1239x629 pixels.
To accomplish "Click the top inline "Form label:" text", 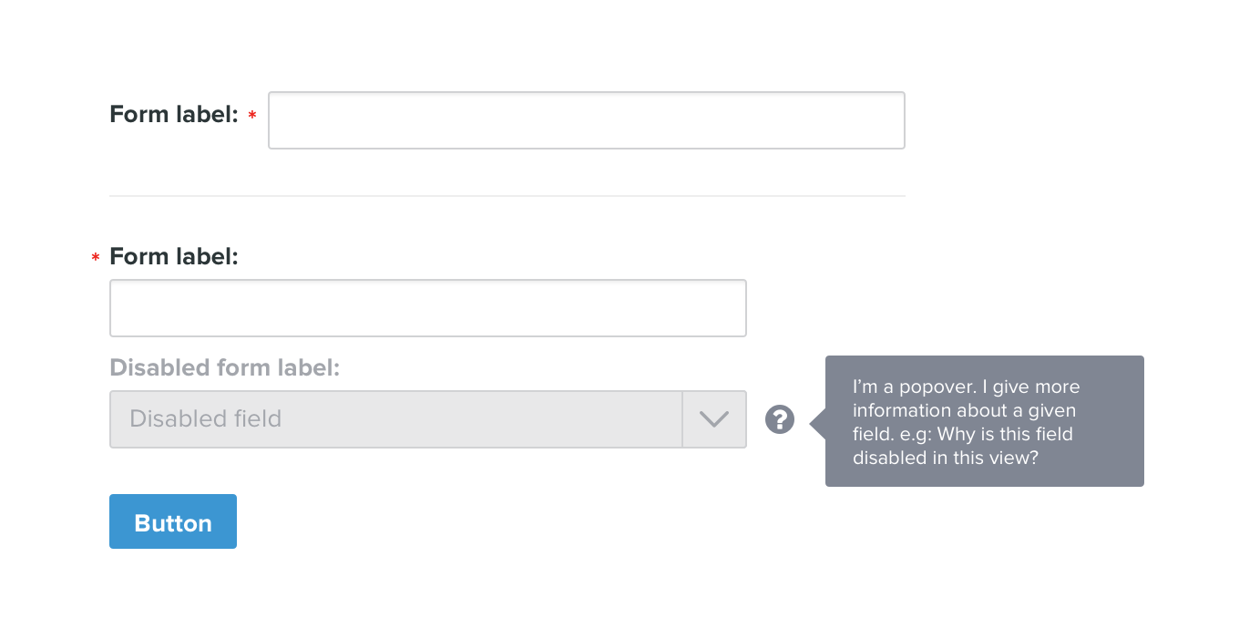I will point(173,115).
